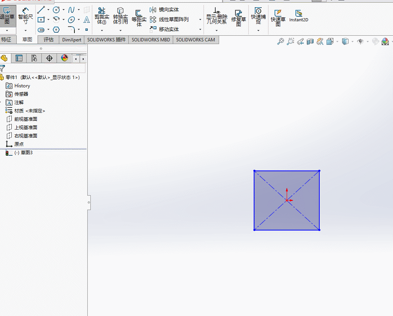Click Section View icon
The image size is (393, 316).
click(310, 41)
